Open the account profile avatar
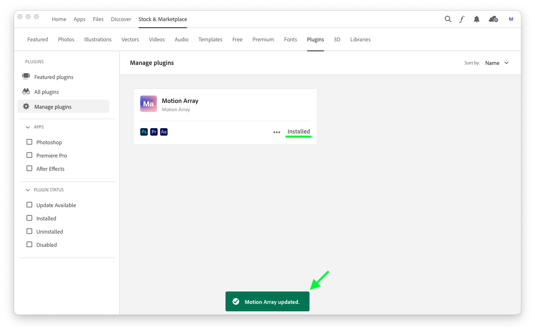 click(x=511, y=19)
